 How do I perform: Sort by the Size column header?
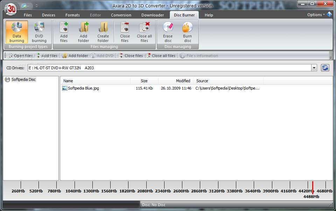tap(144, 81)
